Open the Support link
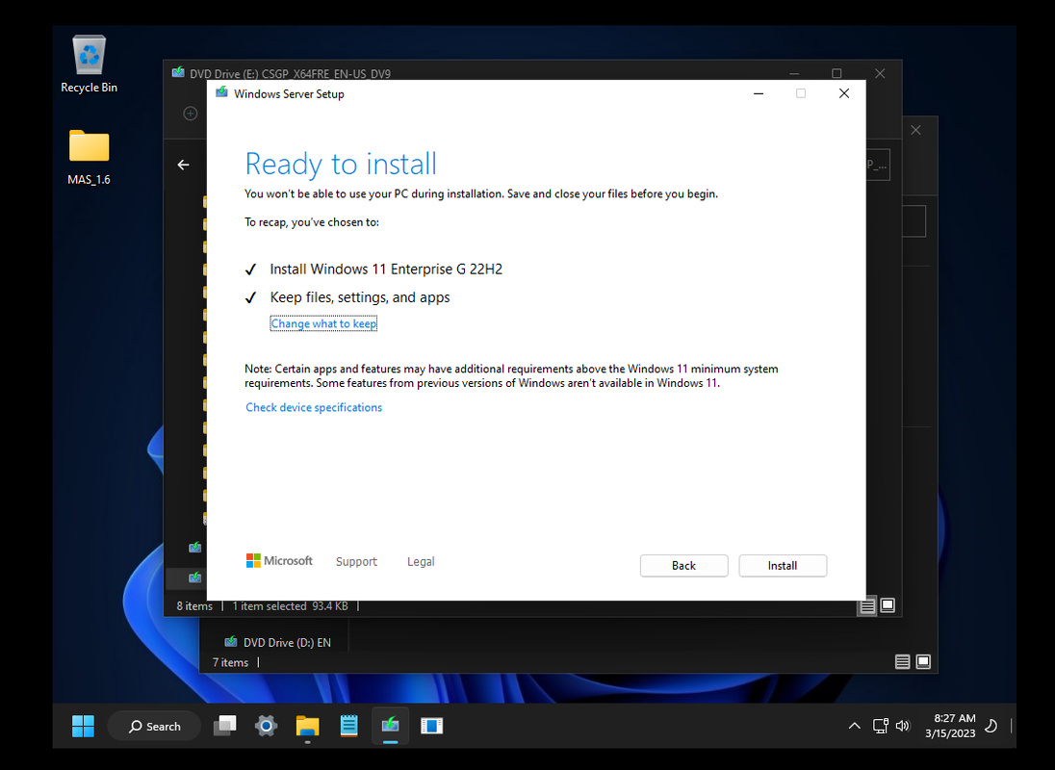 click(x=356, y=561)
